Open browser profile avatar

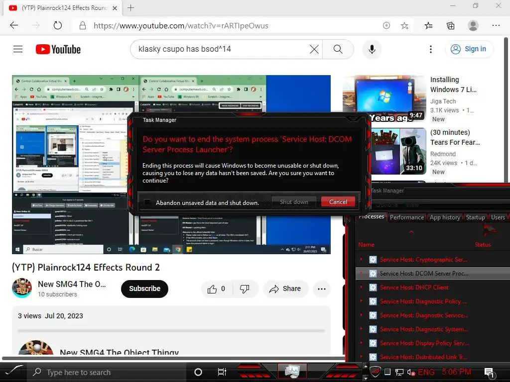pos(473,25)
